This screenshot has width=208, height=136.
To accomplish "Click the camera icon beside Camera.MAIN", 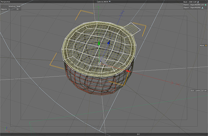I will point(110,2).
